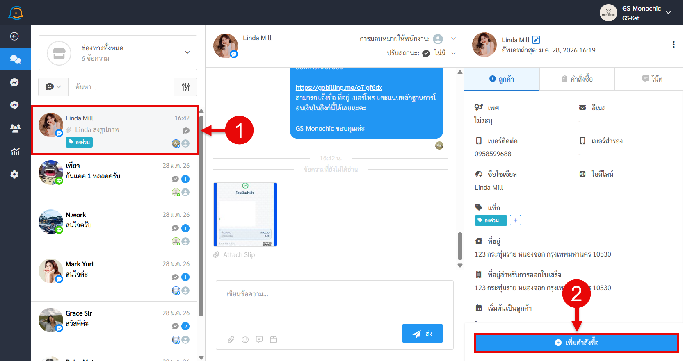The width and height of the screenshot is (683, 361).
Task: Click the back arrow icon in sidebar
Action: click(14, 36)
